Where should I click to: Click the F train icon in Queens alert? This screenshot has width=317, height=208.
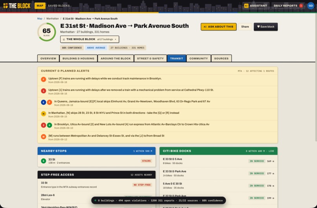[50, 102]
